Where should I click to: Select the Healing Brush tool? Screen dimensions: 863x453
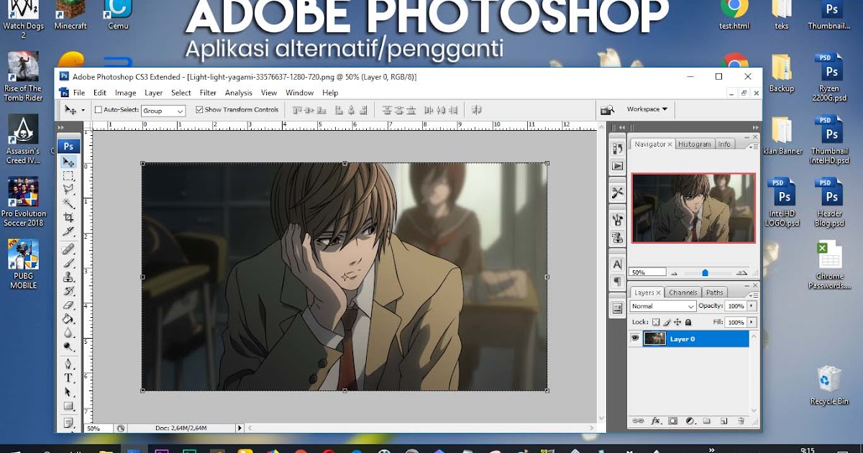pyautogui.click(x=68, y=250)
